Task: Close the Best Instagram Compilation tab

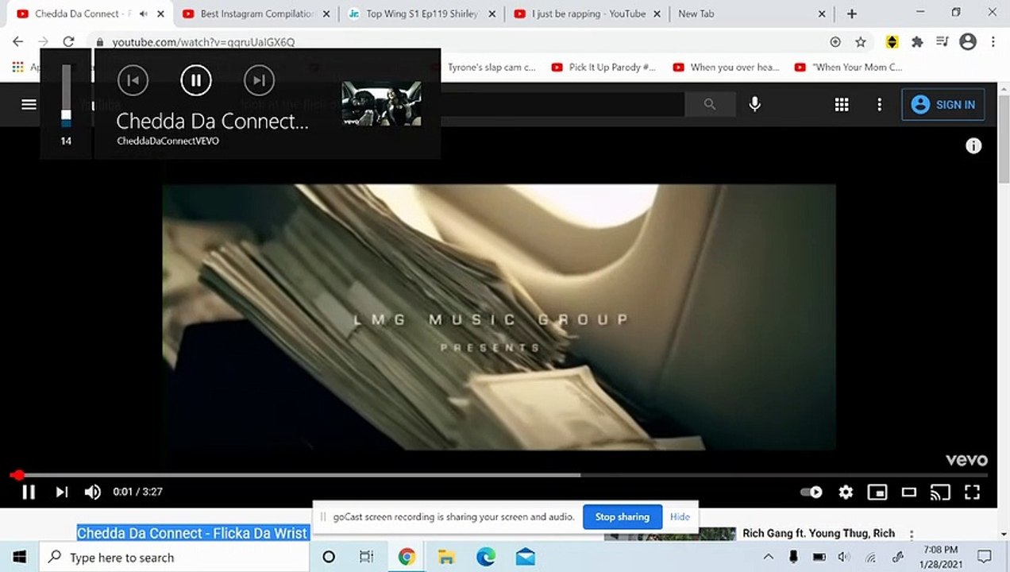Action: [326, 14]
